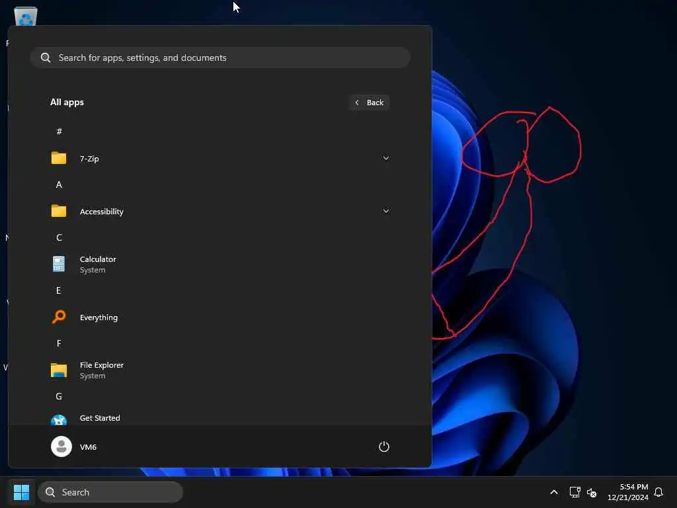Click the Windows Start button on taskbar
Screen dimensions: 677x508
coord(22,492)
